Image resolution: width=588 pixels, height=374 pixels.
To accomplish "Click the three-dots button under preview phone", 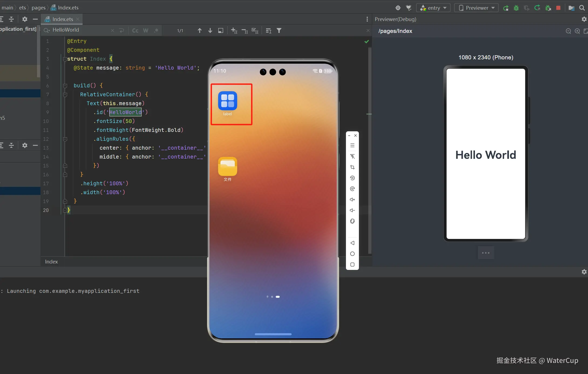I will (485, 253).
